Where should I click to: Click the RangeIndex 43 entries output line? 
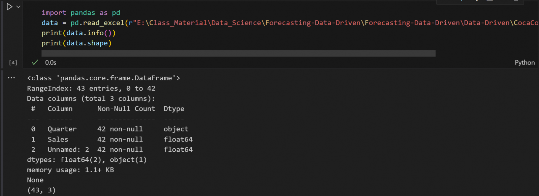point(91,88)
